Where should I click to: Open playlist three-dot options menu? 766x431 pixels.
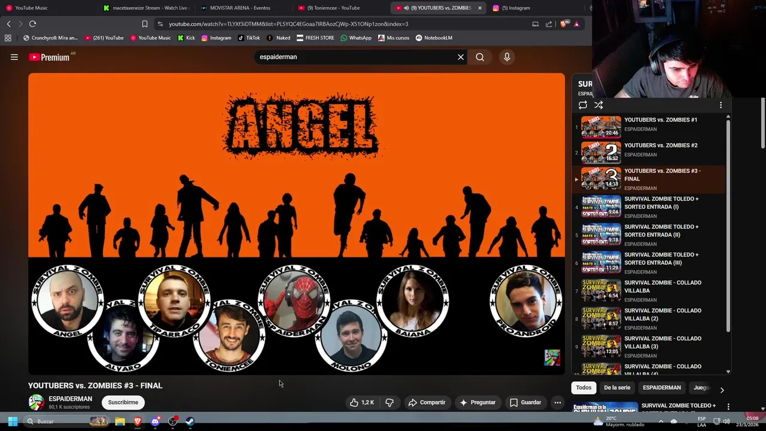(721, 105)
